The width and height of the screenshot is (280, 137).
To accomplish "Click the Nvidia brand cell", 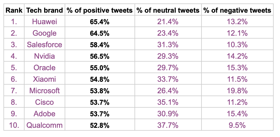I will pyautogui.click(x=44, y=56).
